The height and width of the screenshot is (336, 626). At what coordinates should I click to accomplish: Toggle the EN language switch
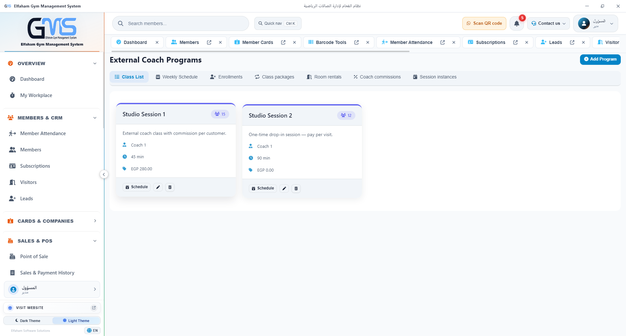(93, 330)
